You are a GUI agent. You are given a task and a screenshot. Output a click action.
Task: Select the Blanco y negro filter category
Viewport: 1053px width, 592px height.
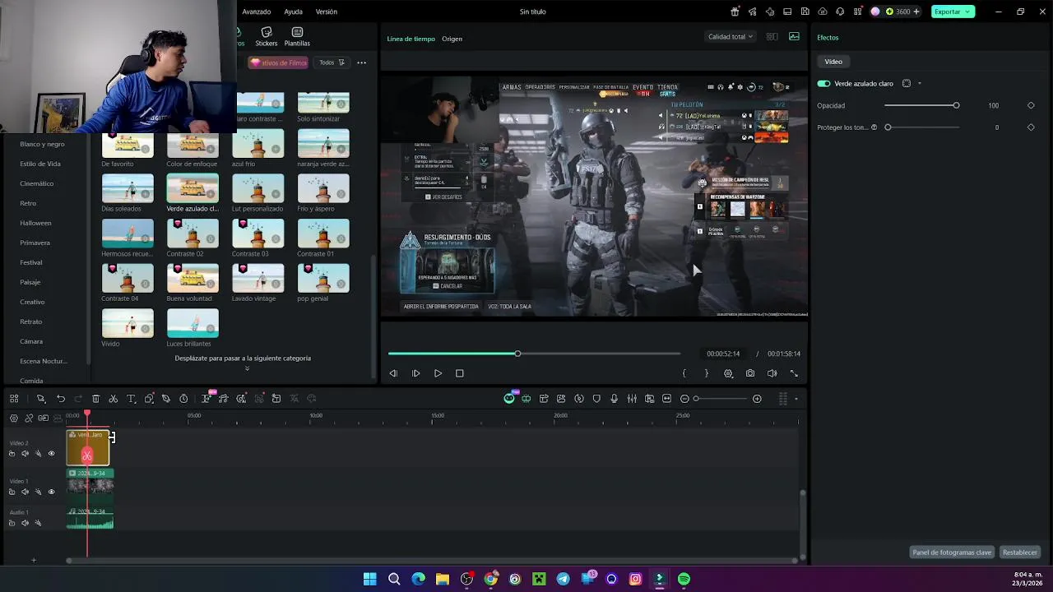[x=42, y=144]
